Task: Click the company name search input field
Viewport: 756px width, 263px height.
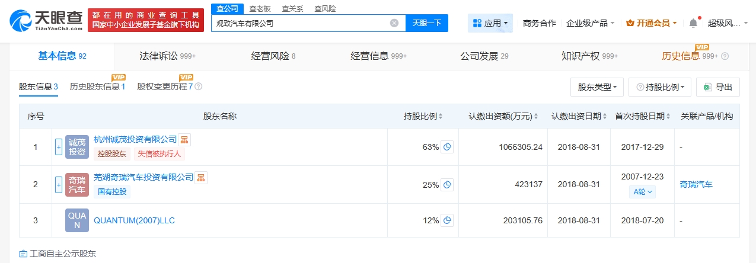Action: coord(299,23)
